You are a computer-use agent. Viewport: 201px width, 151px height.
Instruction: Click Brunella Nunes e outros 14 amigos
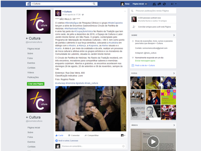click(153, 21)
